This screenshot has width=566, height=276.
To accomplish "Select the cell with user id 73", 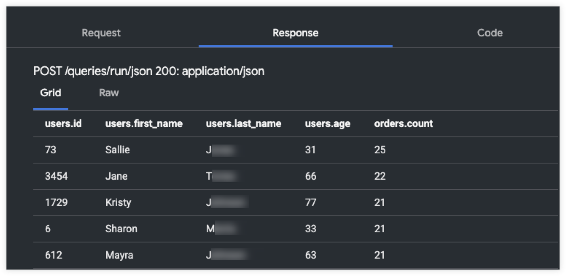I will point(51,150).
